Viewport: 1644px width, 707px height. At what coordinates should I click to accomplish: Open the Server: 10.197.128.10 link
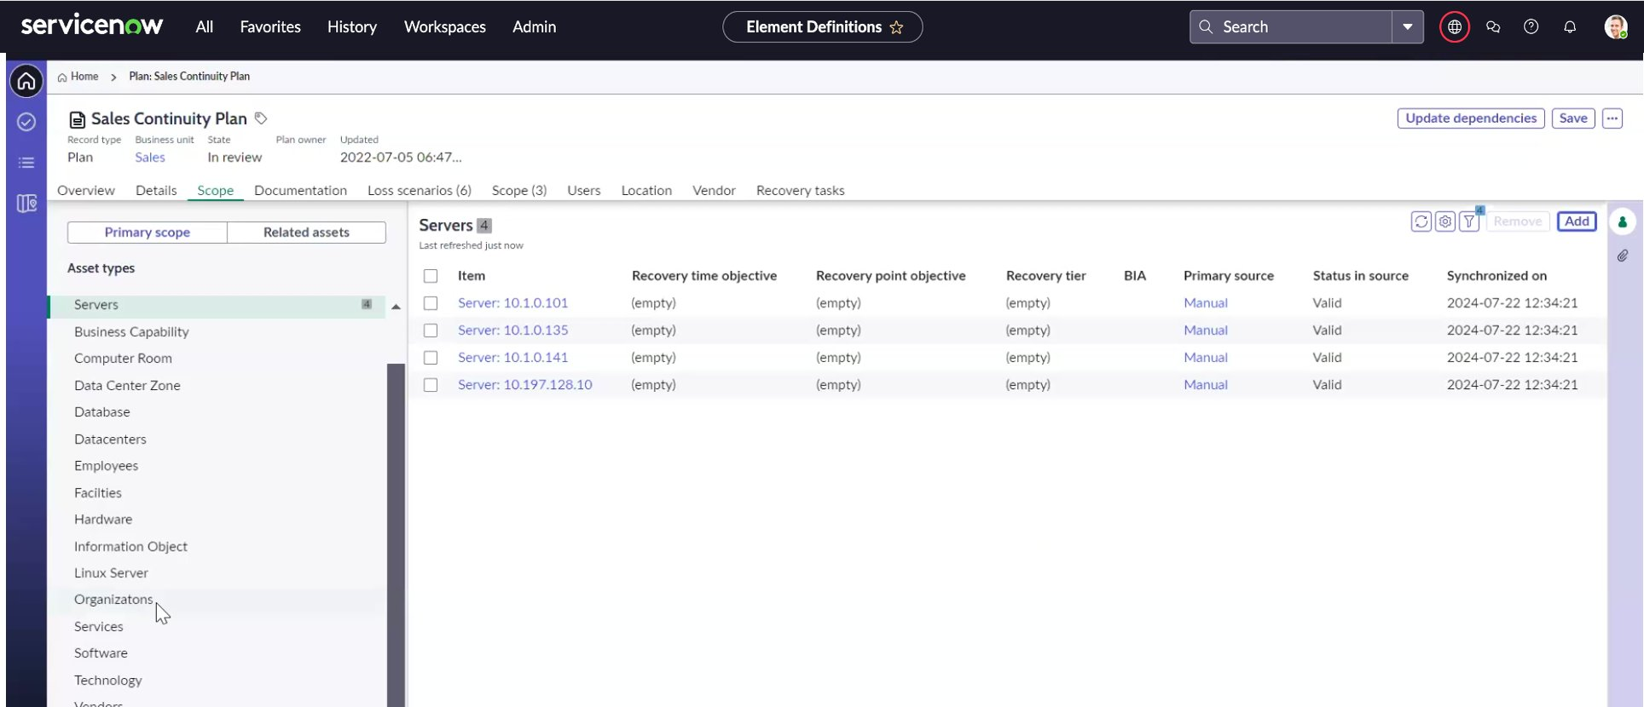pos(524,385)
